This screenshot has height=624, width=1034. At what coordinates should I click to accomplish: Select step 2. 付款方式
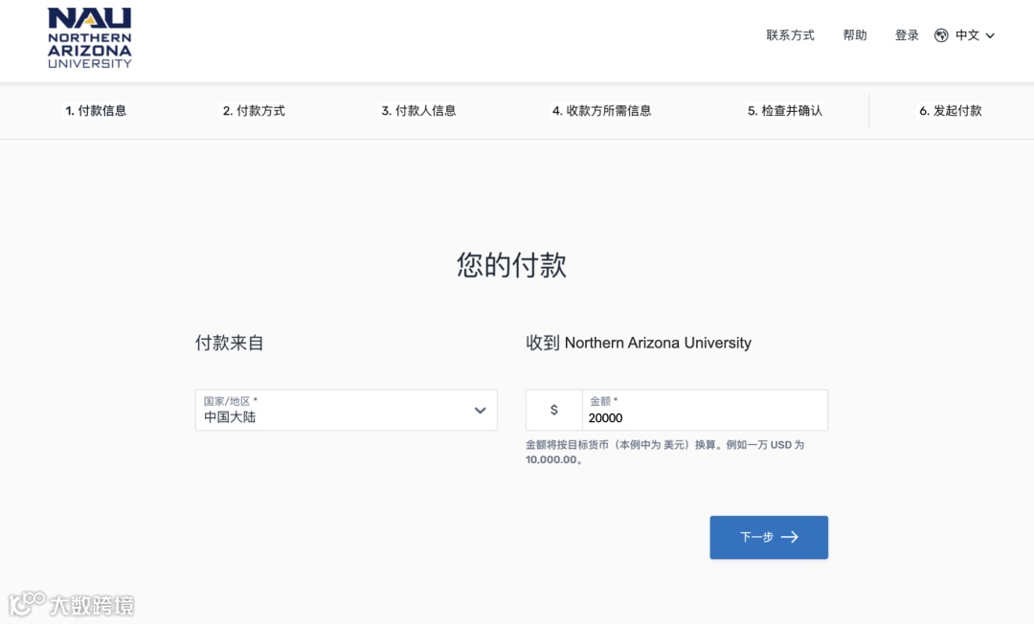coord(254,111)
